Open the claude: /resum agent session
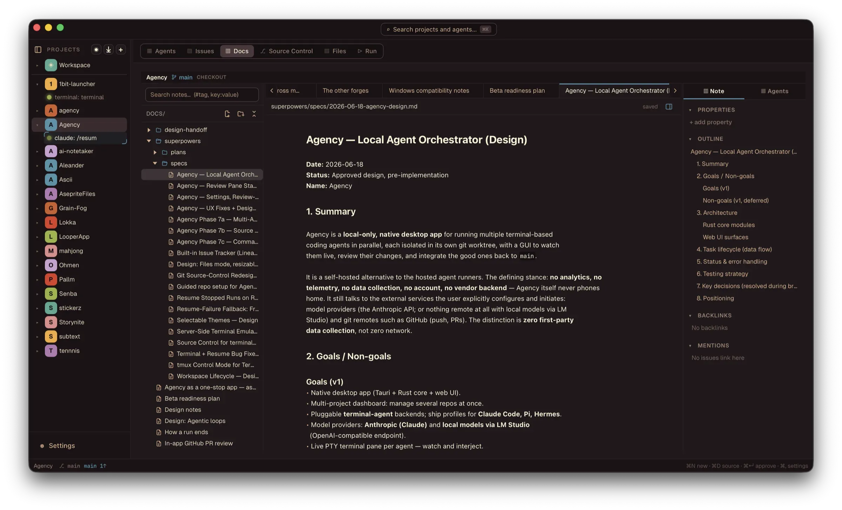Viewport: 842px width, 510px height. pyautogui.click(x=85, y=138)
